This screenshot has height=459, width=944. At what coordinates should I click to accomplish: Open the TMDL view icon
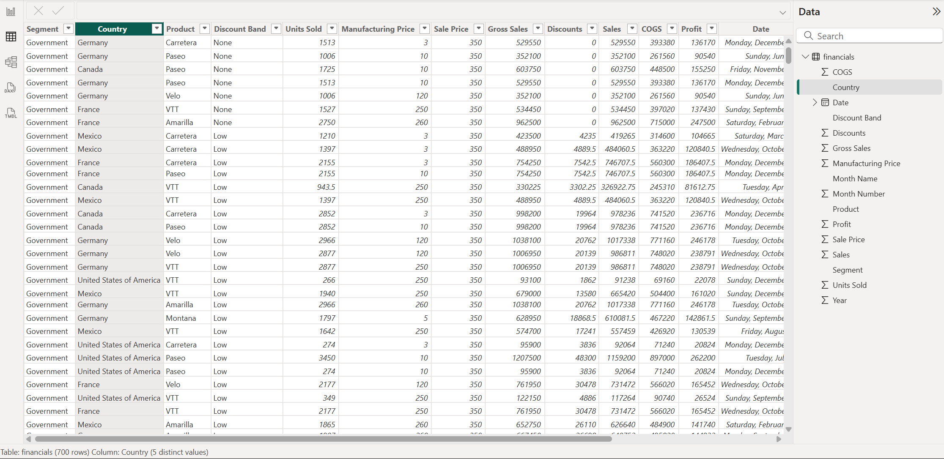(x=11, y=113)
